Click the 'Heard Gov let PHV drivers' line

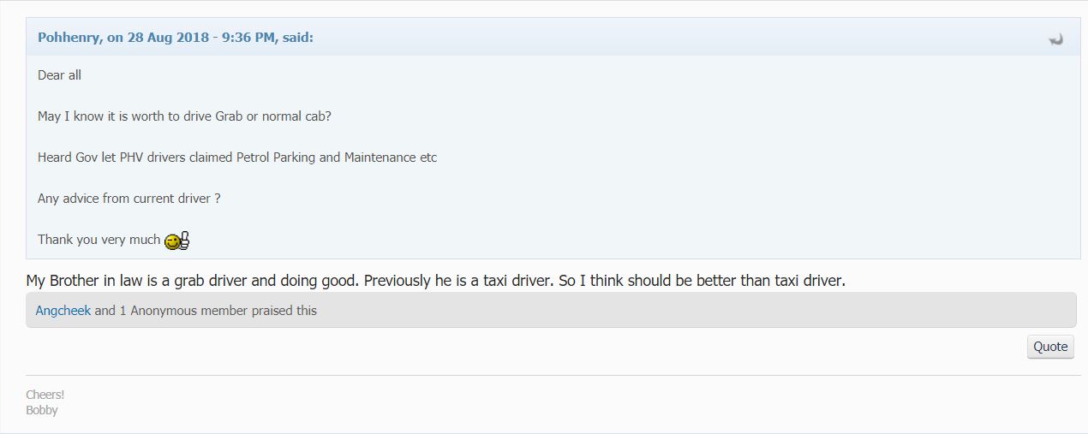pos(237,158)
